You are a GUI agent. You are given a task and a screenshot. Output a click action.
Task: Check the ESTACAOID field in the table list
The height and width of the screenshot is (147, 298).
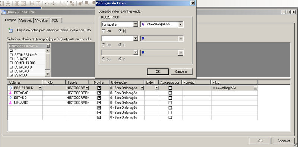(11, 67)
